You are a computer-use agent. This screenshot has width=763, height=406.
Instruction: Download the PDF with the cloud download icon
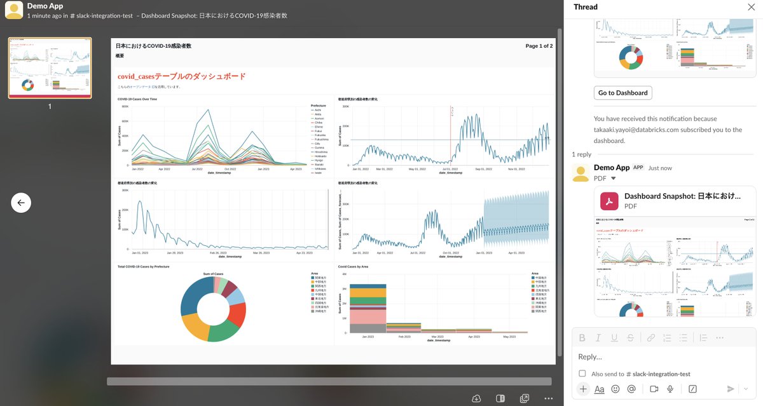[x=476, y=398]
